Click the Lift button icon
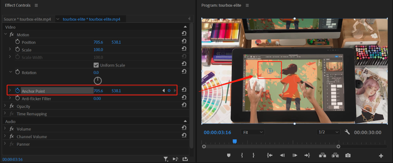393x163 pixels. pyautogui.click(x=323, y=156)
